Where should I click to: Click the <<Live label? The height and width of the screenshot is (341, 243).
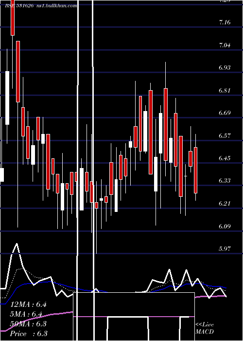click(x=205, y=325)
